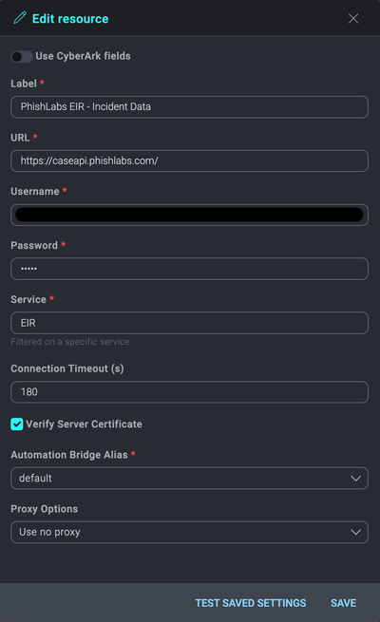The image size is (380, 622).
Task: Click chevron arrow on Use no proxy field
Action: pyautogui.click(x=355, y=533)
